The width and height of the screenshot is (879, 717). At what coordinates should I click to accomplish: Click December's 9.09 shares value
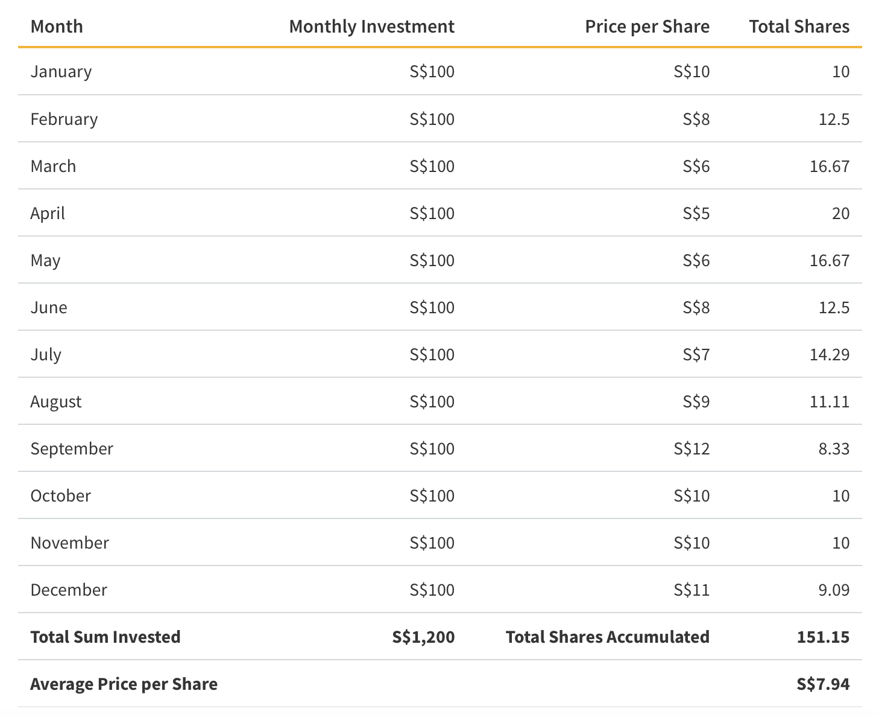[x=834, y=590]
